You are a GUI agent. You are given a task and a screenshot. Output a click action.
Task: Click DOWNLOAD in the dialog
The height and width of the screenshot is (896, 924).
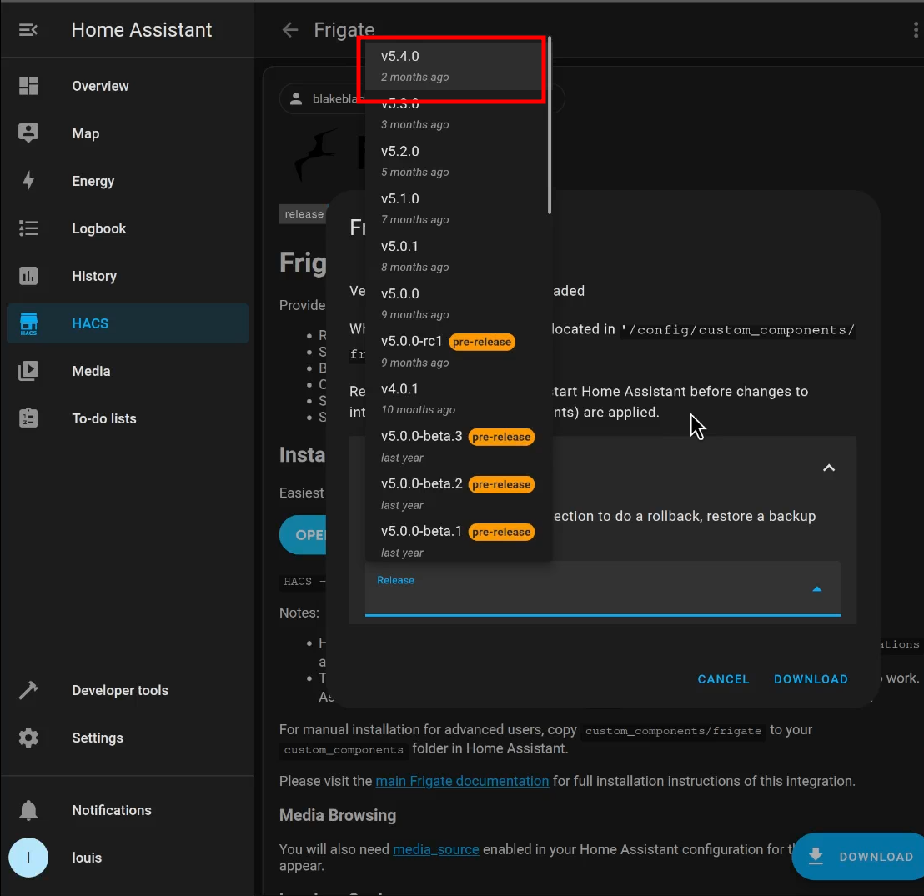811,679
